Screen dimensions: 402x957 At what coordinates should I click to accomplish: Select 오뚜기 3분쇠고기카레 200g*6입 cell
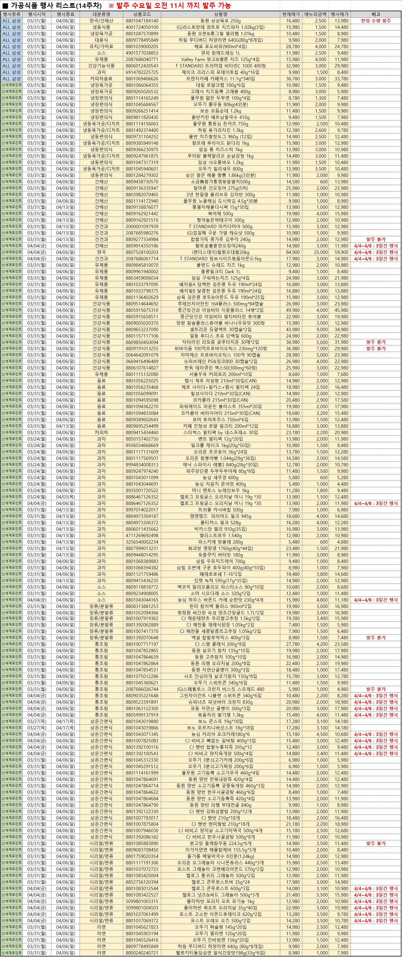click(220, 760)
